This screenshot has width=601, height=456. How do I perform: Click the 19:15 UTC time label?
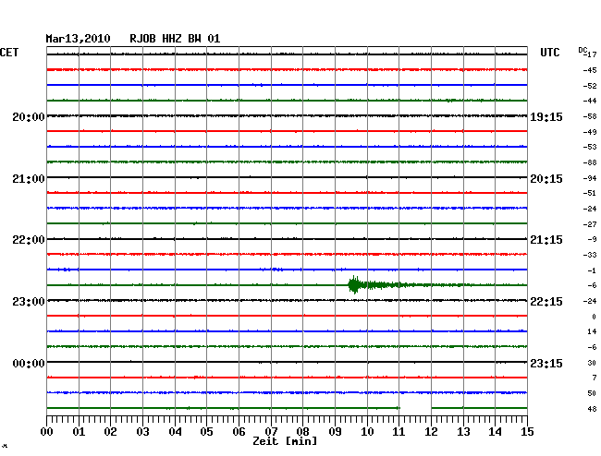tap(546, 116)
